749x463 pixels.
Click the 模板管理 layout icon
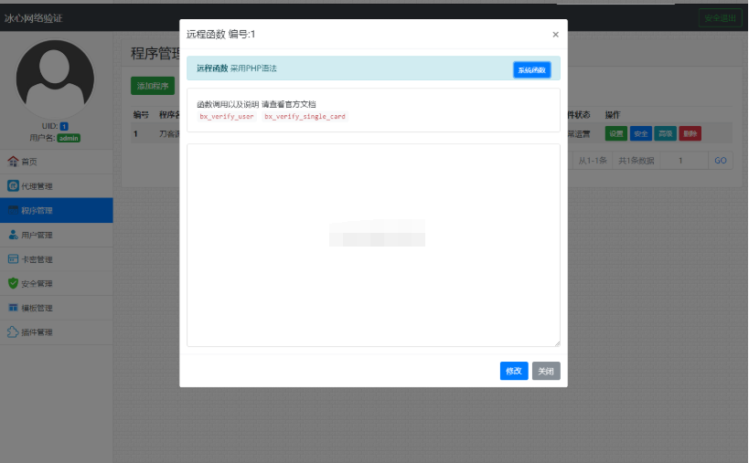[x=13, y=308]
